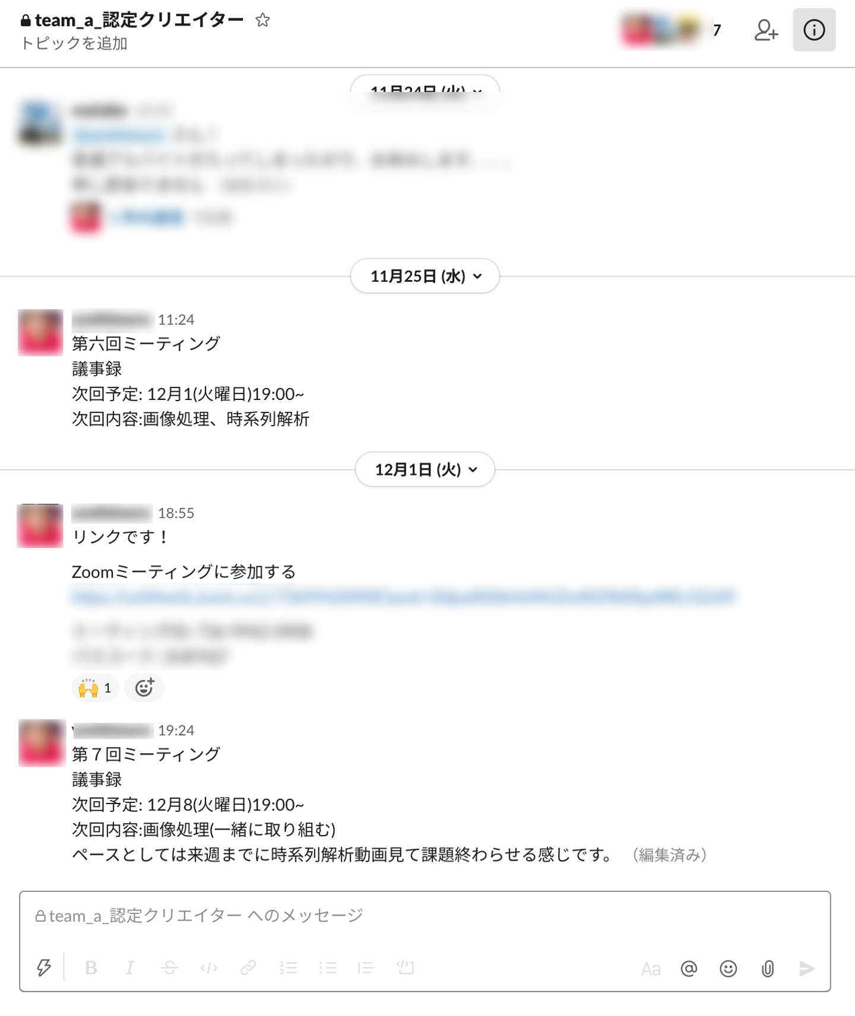Viewport: 855px width, 1016px height.
Task: Expand the 11月25日 (水) date dropdown
Action: [425, 276]
